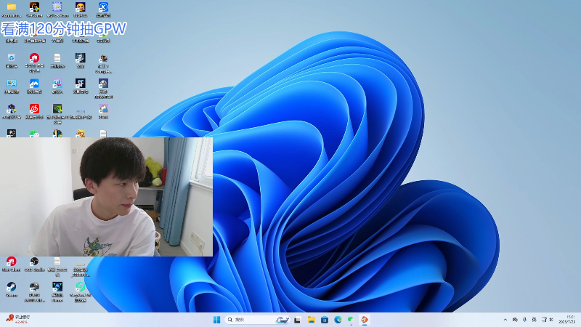Open the laughing emoji face desktop shortcut

tap(81, 7)
